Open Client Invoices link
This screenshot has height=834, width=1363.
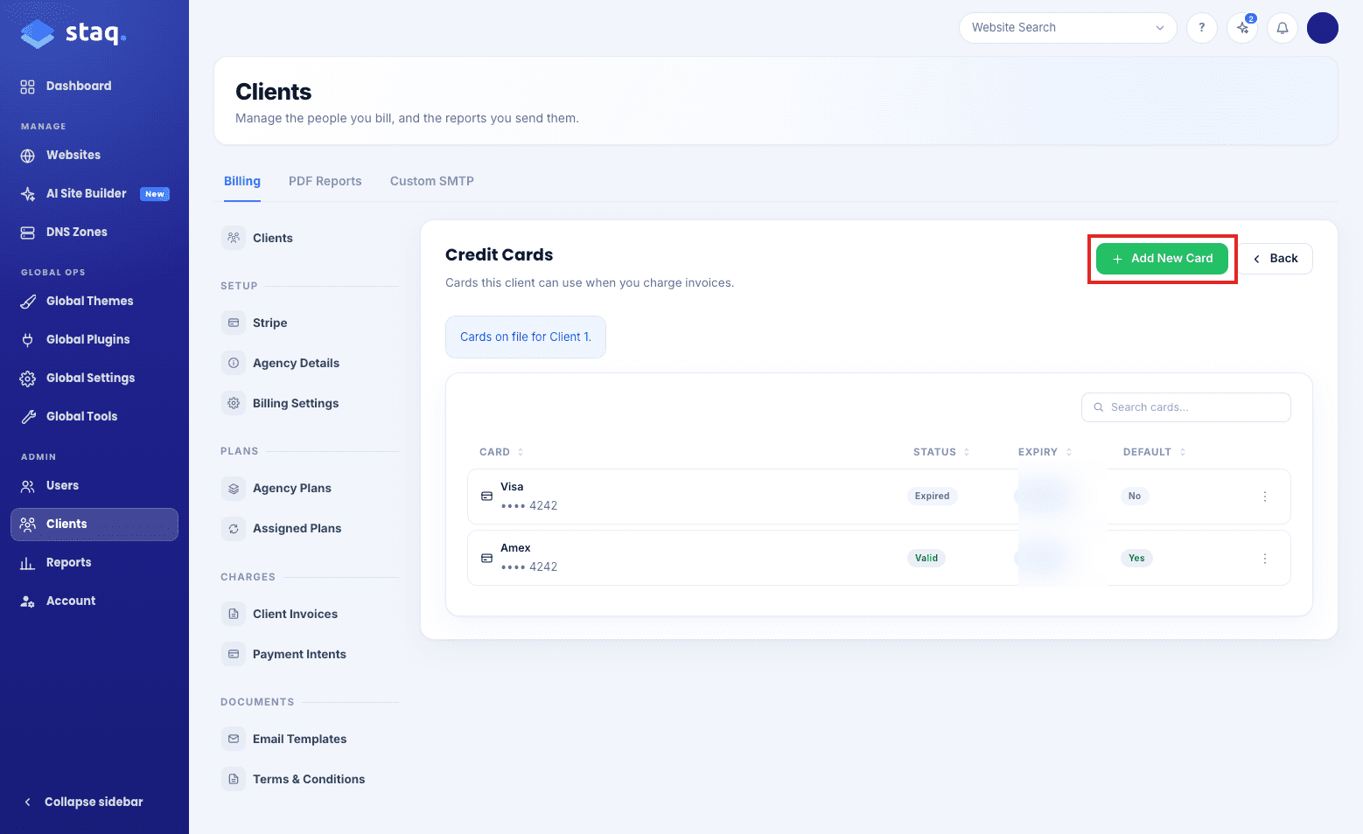296,614
